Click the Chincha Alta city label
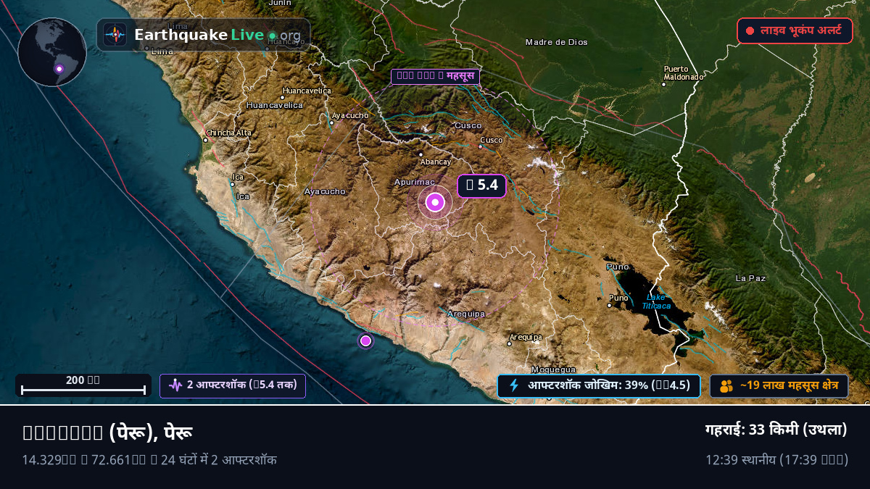 click(x=229, y=133)
